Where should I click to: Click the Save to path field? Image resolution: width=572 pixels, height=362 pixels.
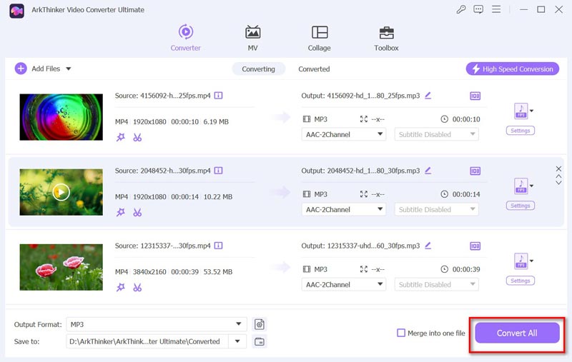(147, 341)
